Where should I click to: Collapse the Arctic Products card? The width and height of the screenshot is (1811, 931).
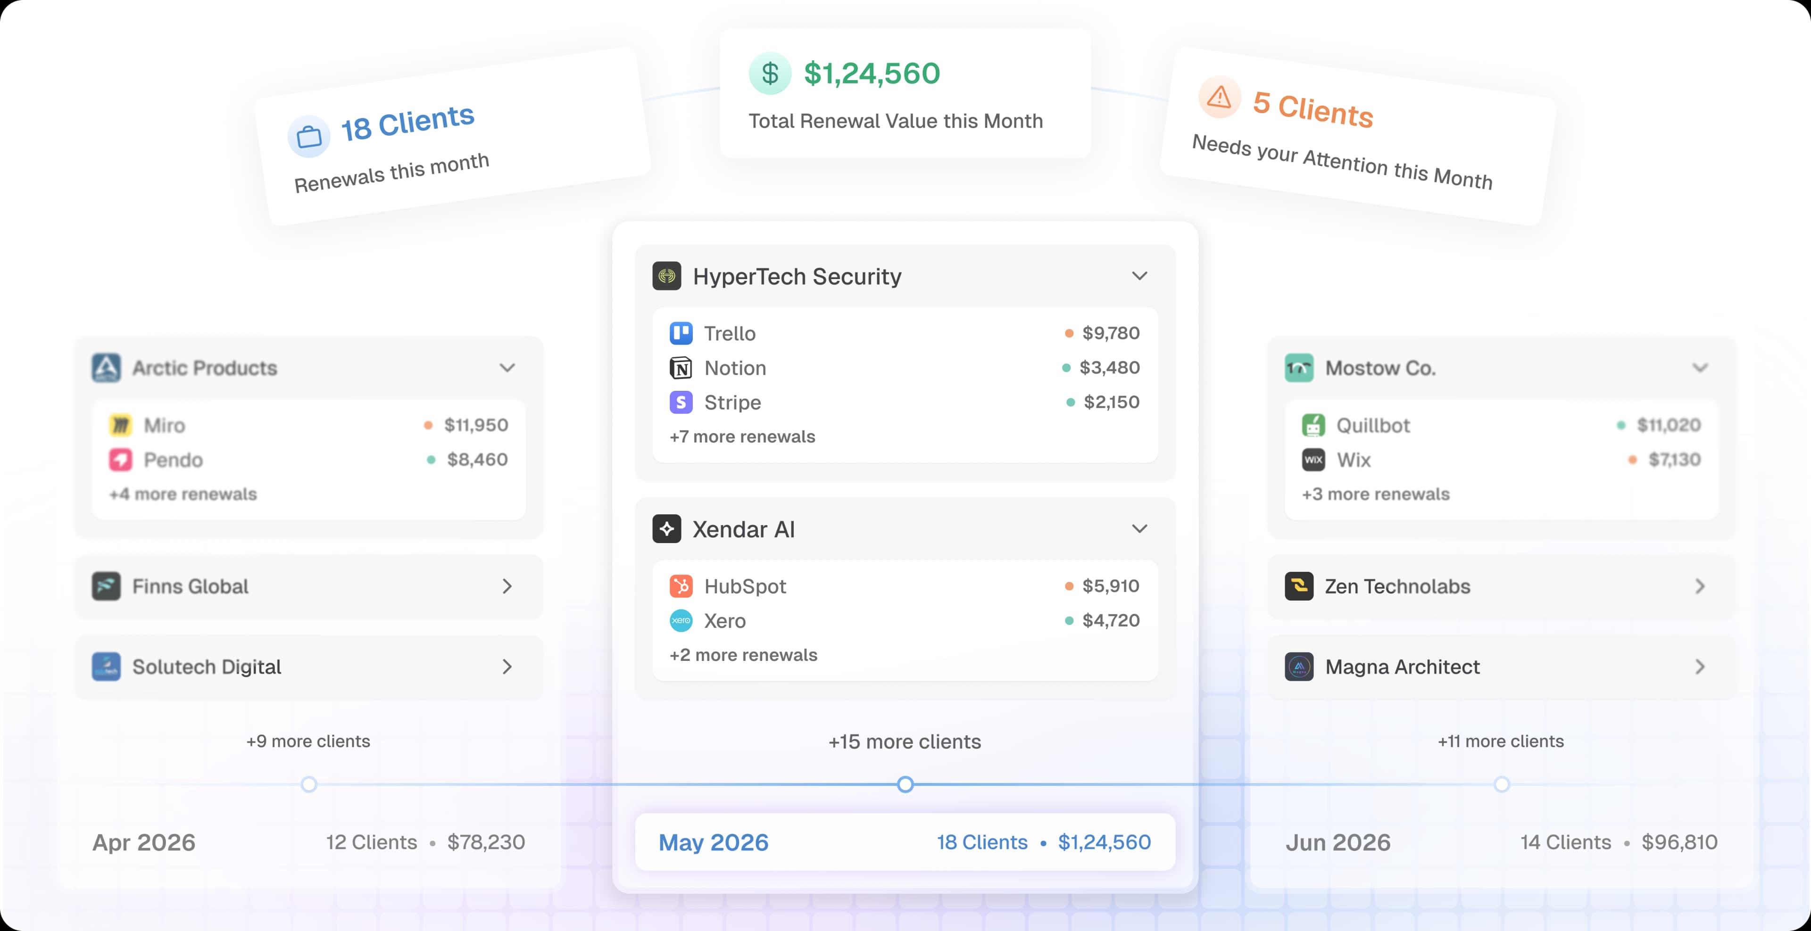coord(507,368)
